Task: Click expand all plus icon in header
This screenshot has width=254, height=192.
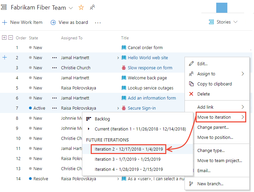Action: tap(4, 38)
